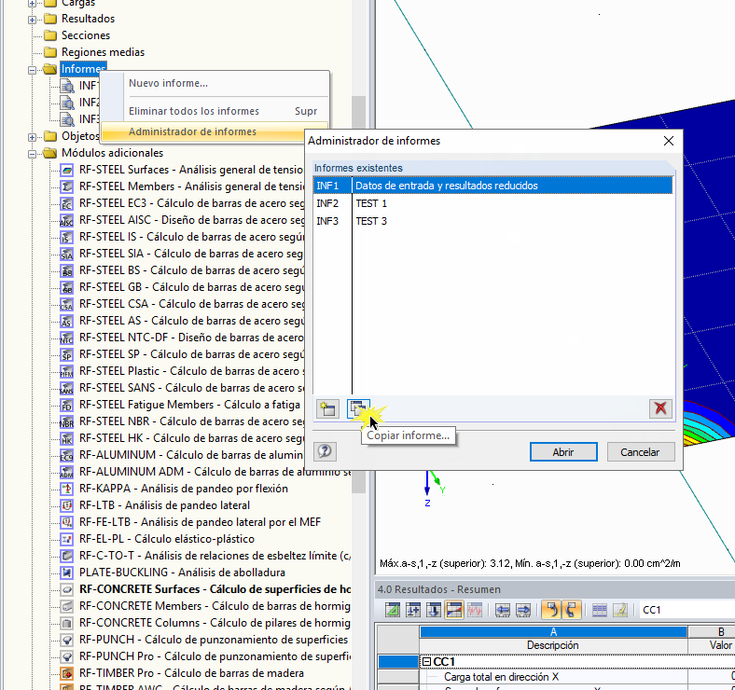Open RF-LTB lateral buckling module
The height and width of the screenshot is (690, 735).
(x=164, y=505)
